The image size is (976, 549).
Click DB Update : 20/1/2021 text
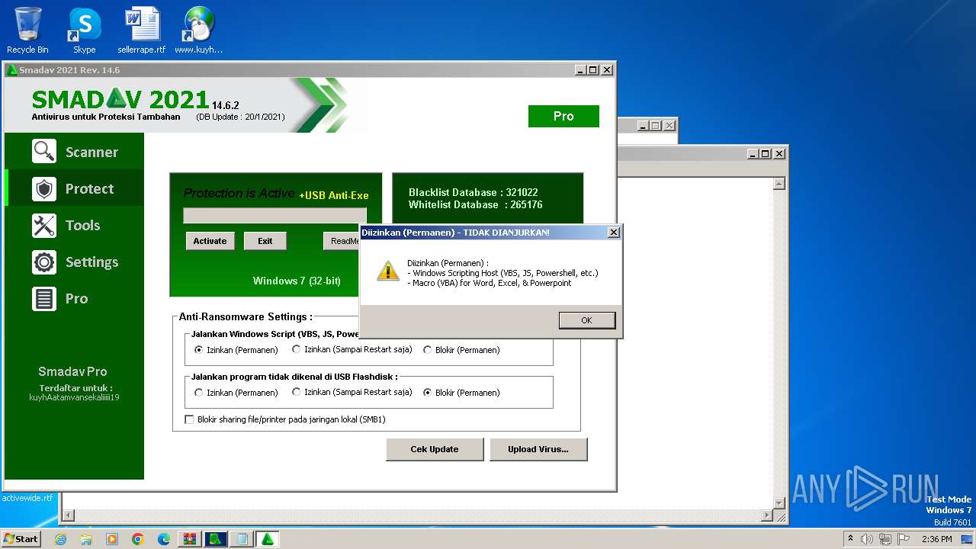tap(240, 117)
